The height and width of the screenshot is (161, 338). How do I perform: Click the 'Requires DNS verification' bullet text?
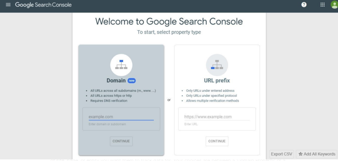109,101
